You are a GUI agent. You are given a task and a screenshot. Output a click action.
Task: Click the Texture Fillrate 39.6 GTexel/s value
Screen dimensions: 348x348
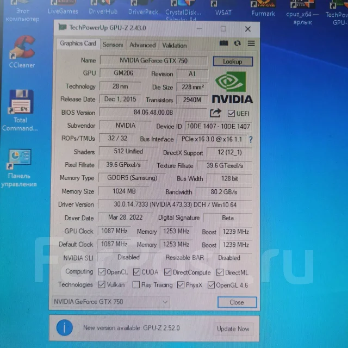225,165
